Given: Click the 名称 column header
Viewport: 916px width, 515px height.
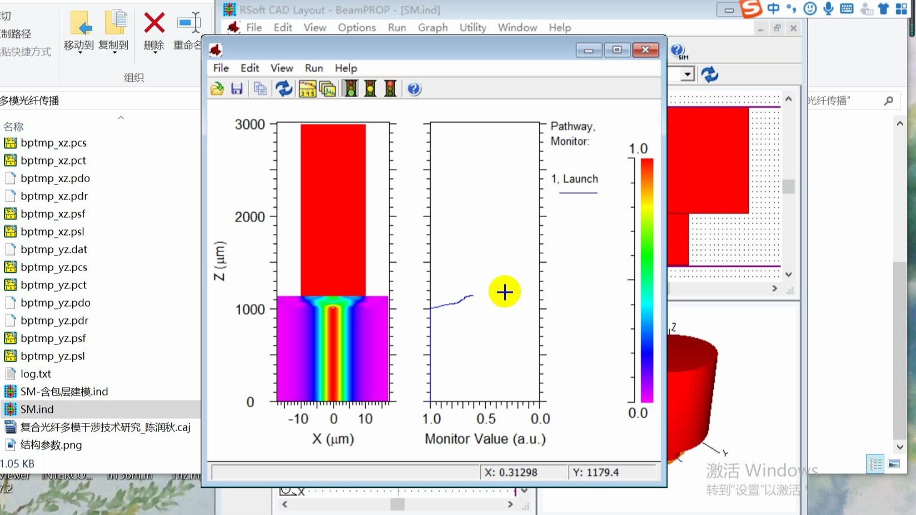Looking at the screenshot, I should 13,127.
